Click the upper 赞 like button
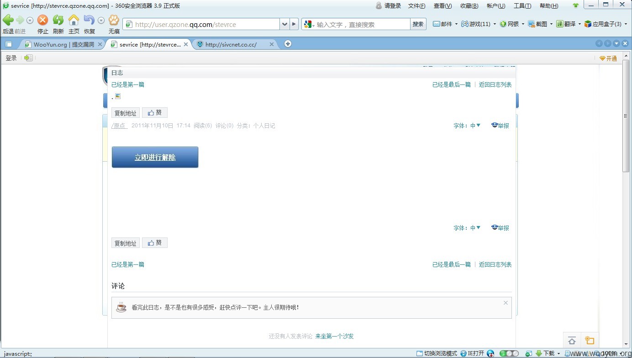Screen dimensions: 632x358 (x=155, y=112)
